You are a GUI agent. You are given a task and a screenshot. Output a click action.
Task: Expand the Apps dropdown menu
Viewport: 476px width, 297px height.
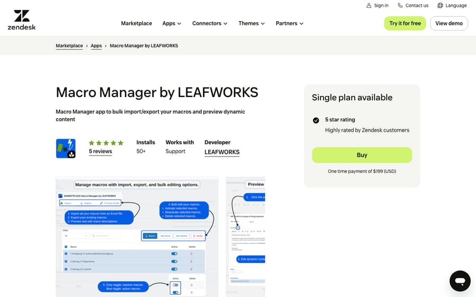pos(172,23)
